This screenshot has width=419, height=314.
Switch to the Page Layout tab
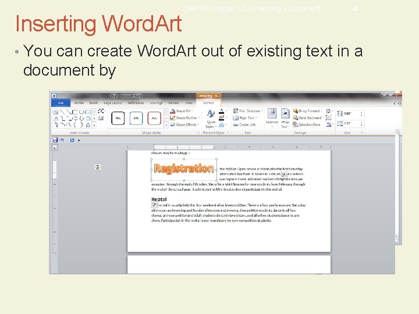click(x=113, y=103)
